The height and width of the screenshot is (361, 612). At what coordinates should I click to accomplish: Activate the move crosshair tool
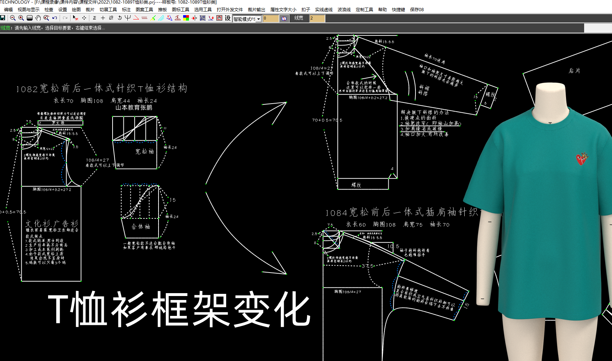[84, 18]
